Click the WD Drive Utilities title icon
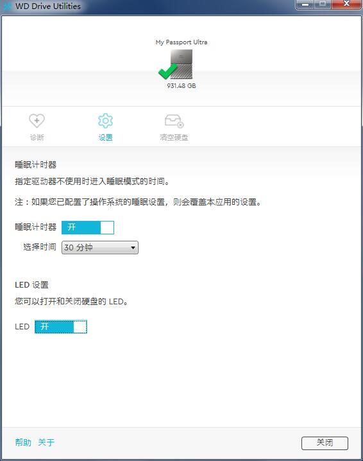The height and width of the screenshot is (461, 363). [x=7, y=6]
